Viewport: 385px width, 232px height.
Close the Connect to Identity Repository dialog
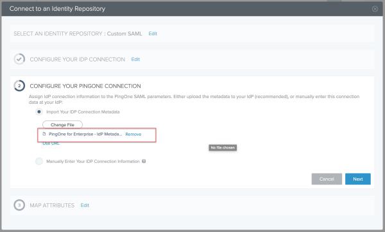pyautogui.click(x=375, y=9)
